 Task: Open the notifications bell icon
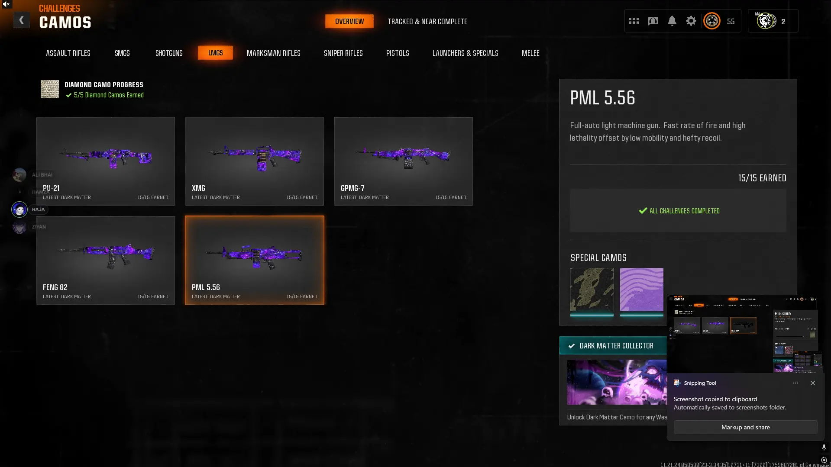coord(672,21)
